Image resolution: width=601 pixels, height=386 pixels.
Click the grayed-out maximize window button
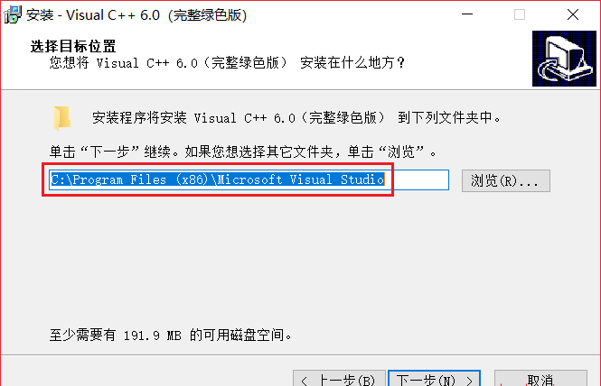(520, 14)
